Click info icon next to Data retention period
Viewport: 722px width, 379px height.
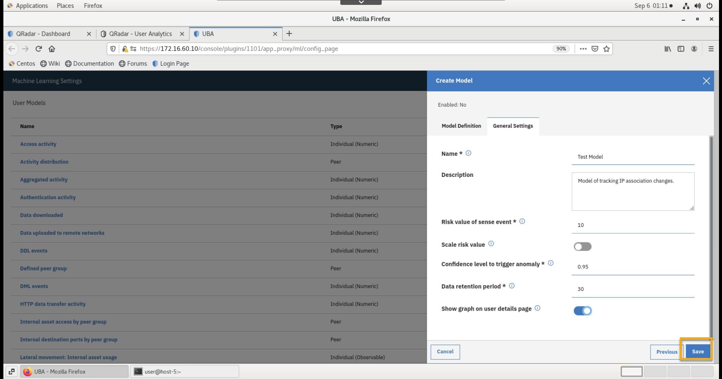click(x=512, y=285)
